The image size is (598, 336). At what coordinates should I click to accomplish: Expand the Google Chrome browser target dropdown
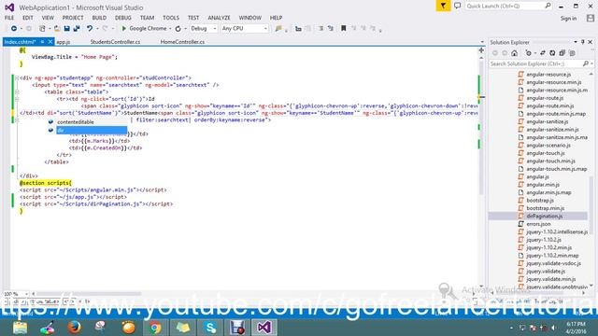point(170,29)
